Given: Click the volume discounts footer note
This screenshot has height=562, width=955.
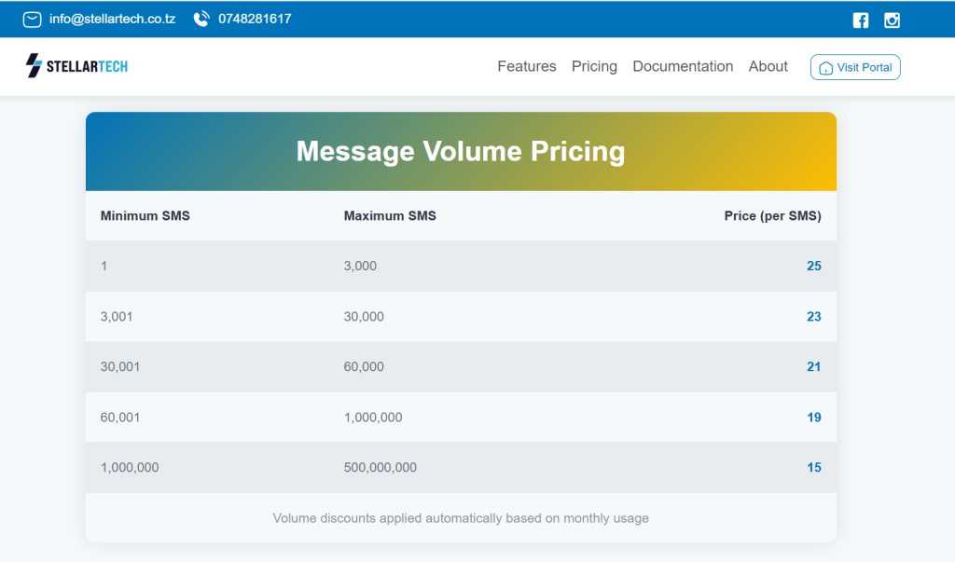Looking at the screenshot, I should click(461, 518).
